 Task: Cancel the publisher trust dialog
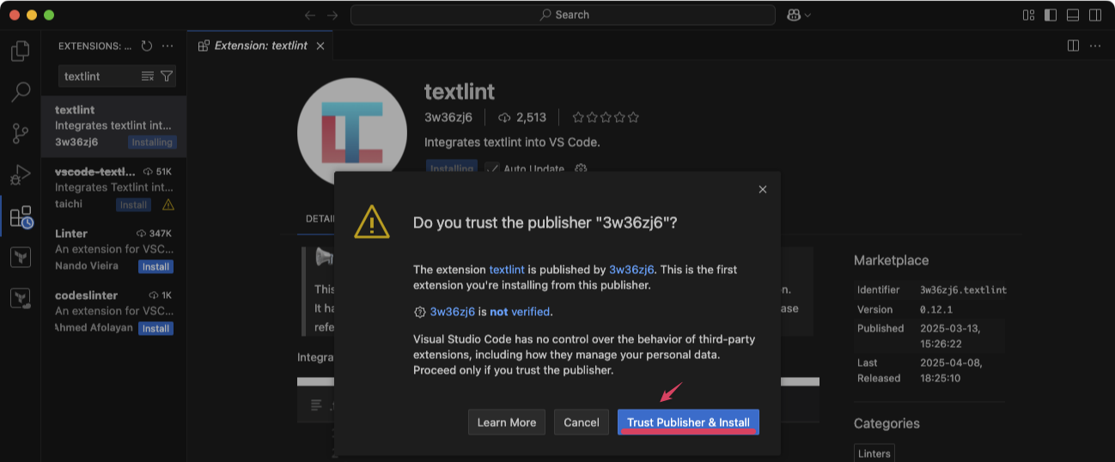coord(582,422)
